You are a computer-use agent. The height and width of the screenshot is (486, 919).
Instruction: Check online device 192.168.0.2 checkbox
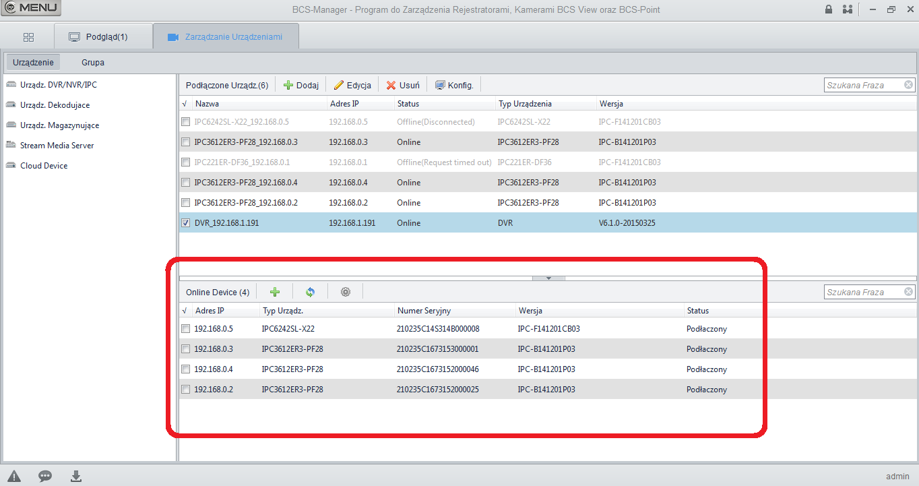click(185, 390)
